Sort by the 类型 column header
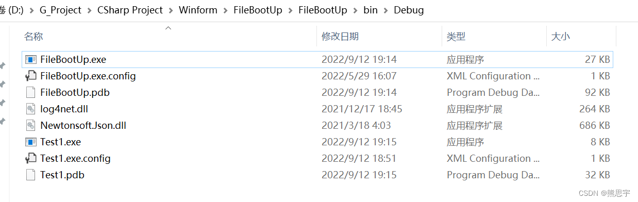The height and width of the screenshot is (202, 638). click(456, 37)
